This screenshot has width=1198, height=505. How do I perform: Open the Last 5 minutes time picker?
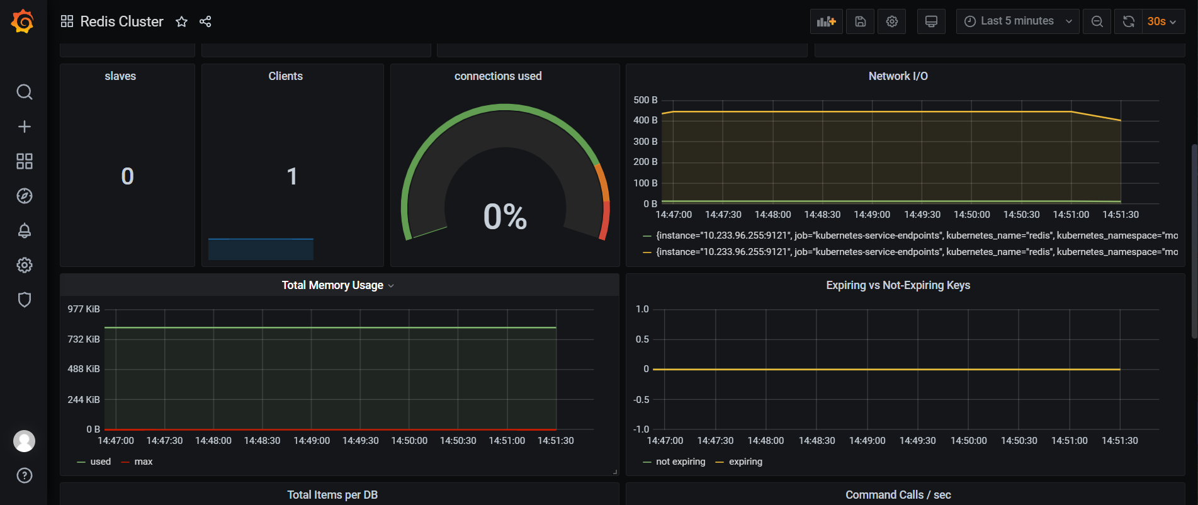1017,21
